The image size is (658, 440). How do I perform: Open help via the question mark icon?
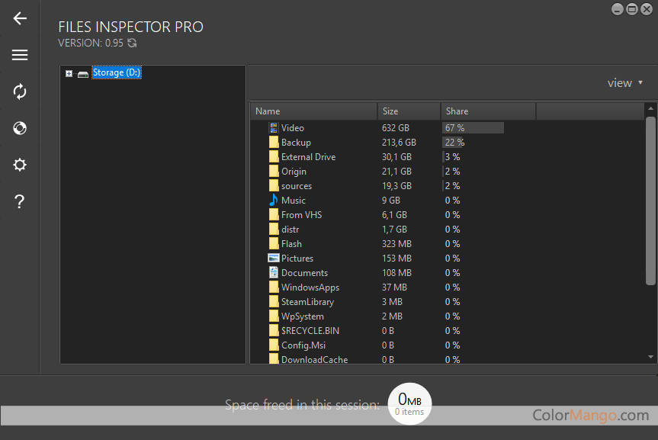(20, 202)
